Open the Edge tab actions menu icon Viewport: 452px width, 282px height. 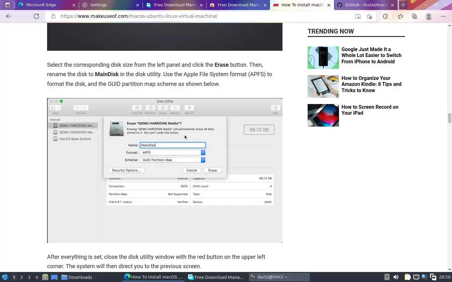point(8,5)
